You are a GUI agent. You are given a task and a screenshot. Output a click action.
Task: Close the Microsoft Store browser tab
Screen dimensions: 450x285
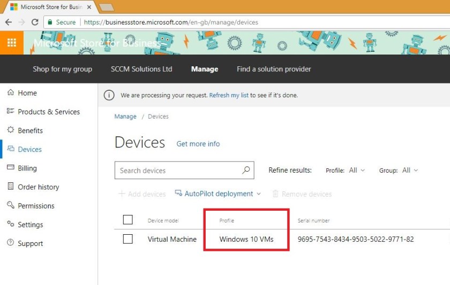pos(89,7)
